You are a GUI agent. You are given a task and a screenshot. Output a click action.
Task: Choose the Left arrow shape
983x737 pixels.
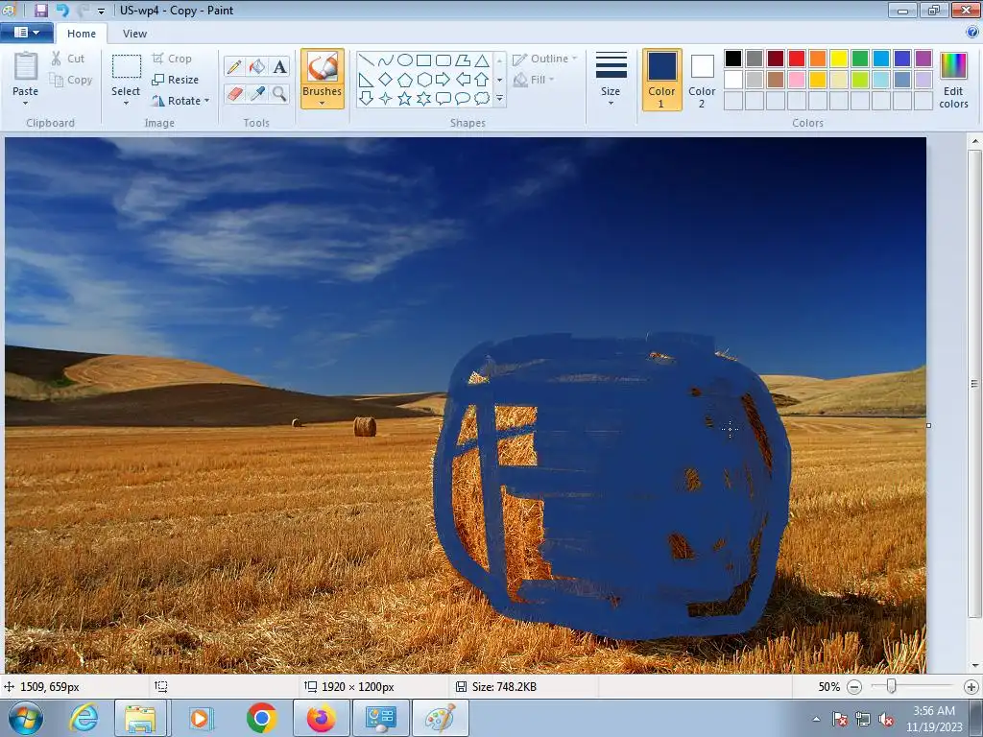463,80
